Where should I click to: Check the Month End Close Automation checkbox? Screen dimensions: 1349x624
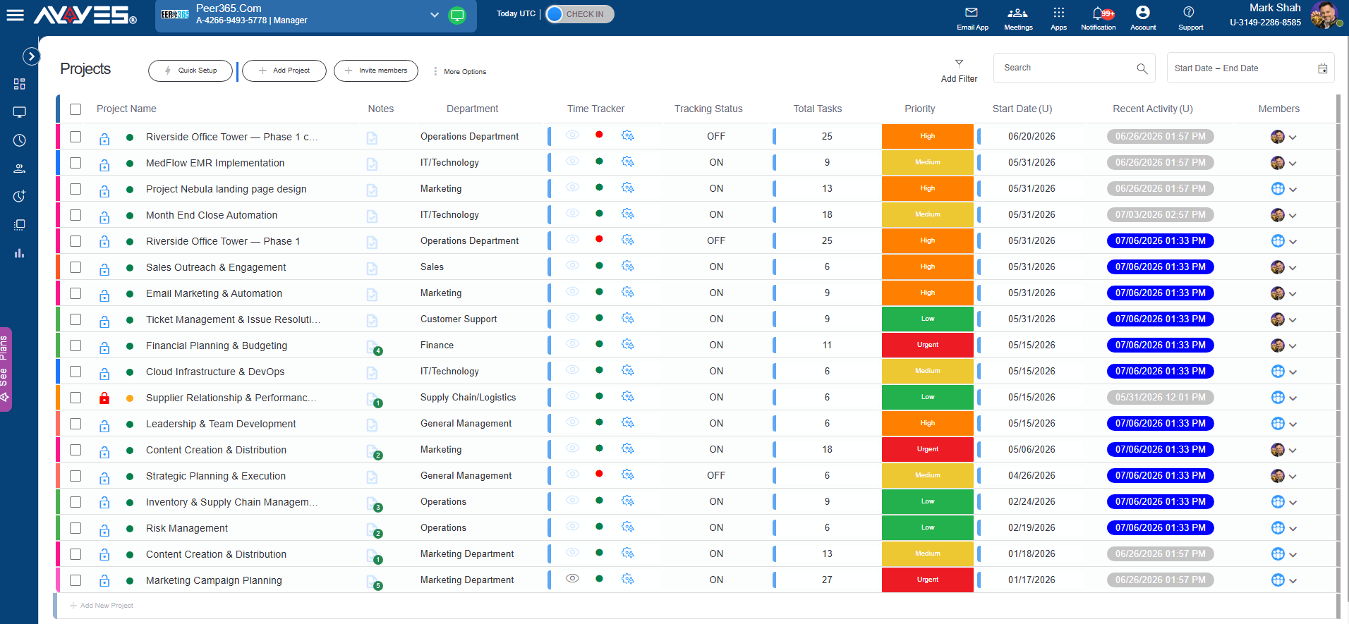pos(75,215)
